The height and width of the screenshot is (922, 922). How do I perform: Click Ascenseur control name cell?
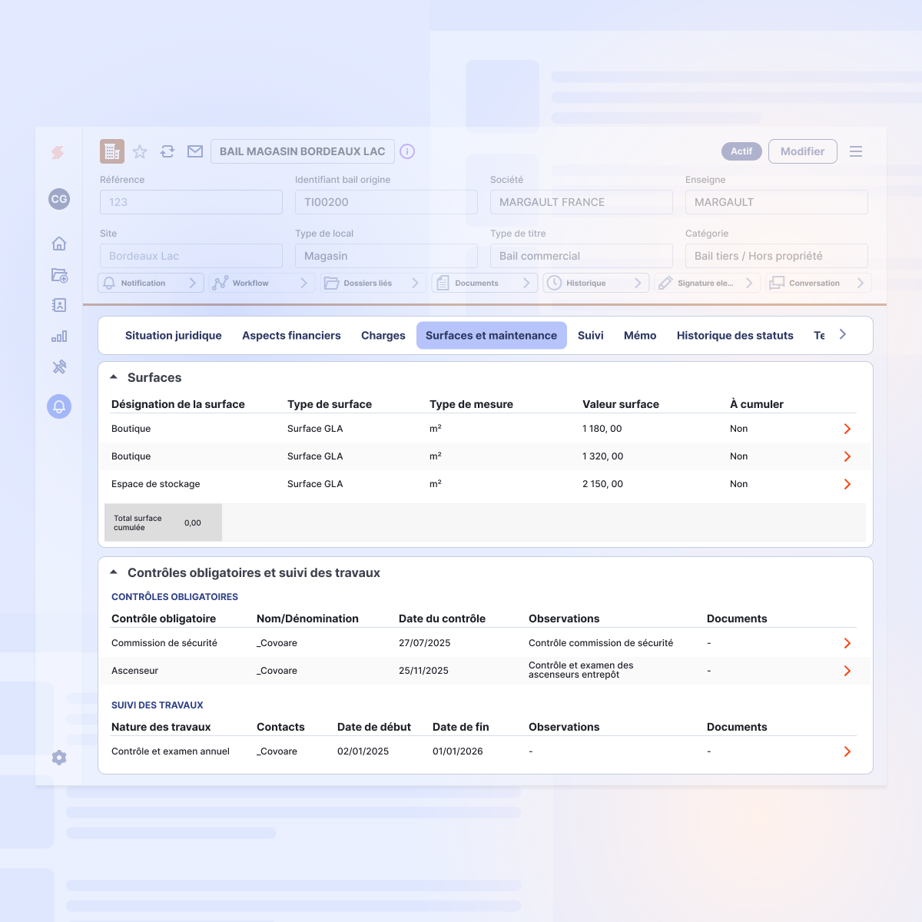[135, 671]
